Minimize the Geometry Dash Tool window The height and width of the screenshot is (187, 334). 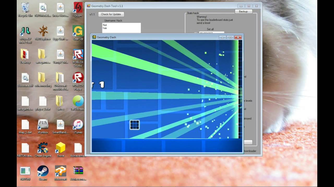241,6
